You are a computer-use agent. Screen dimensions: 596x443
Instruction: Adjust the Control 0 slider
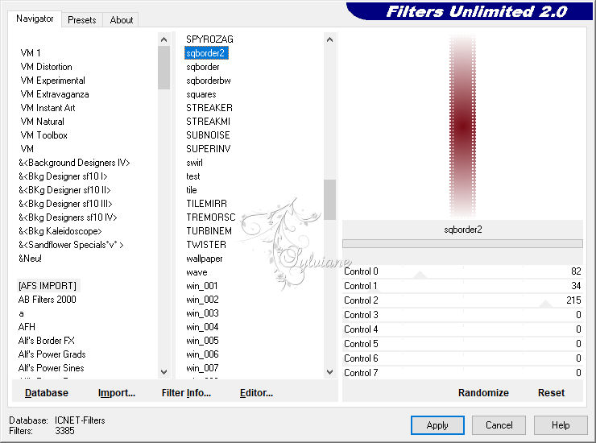click(x=462, y=271)
